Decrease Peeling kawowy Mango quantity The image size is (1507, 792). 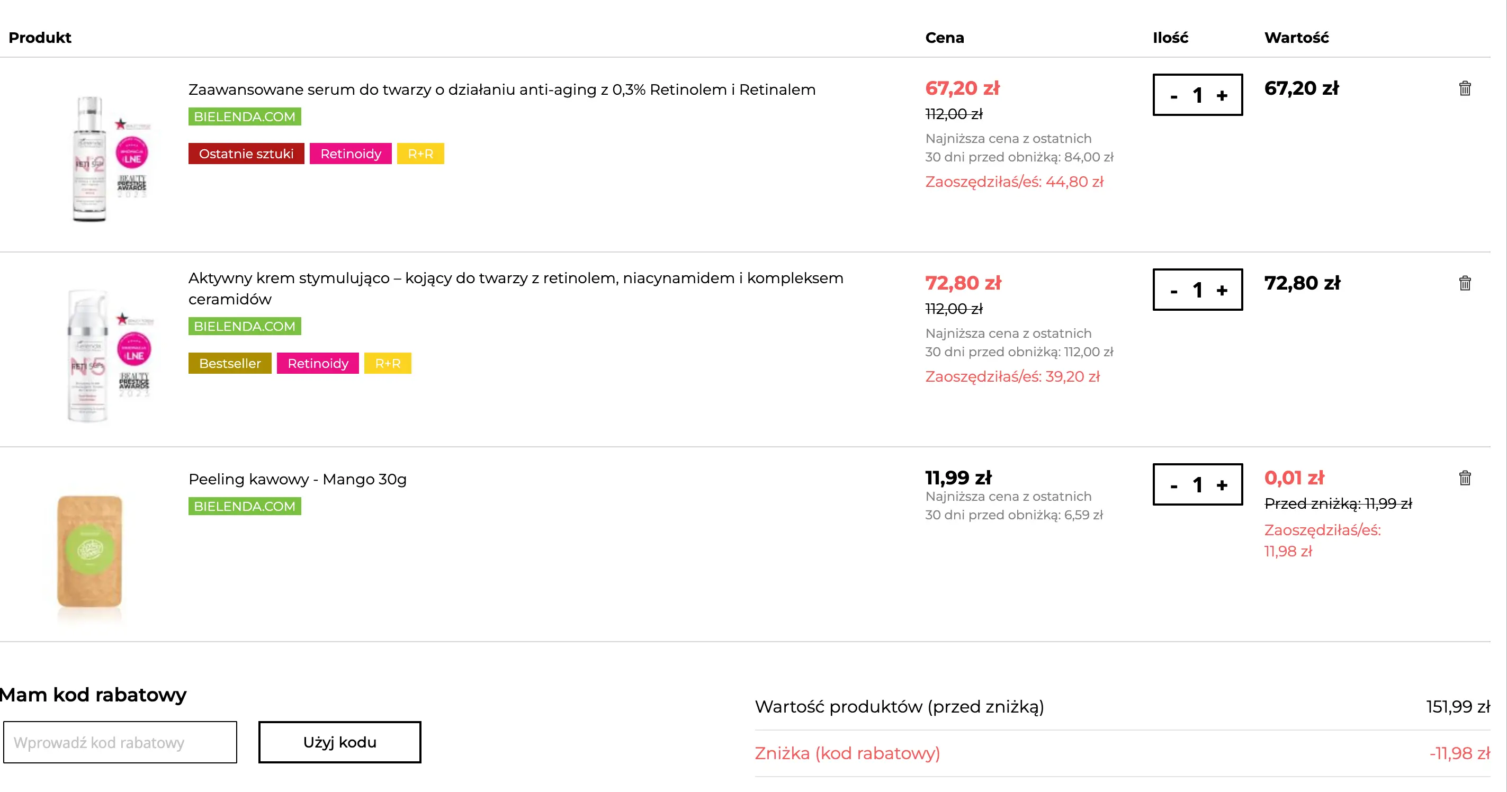coord(1173,485)
